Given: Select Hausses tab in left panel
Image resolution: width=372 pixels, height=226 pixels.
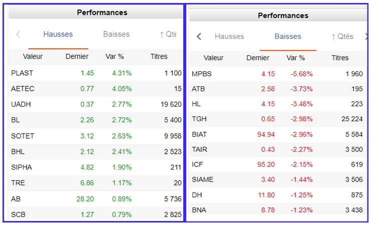Looking at the screenshot, I should (x=58, y=34).
